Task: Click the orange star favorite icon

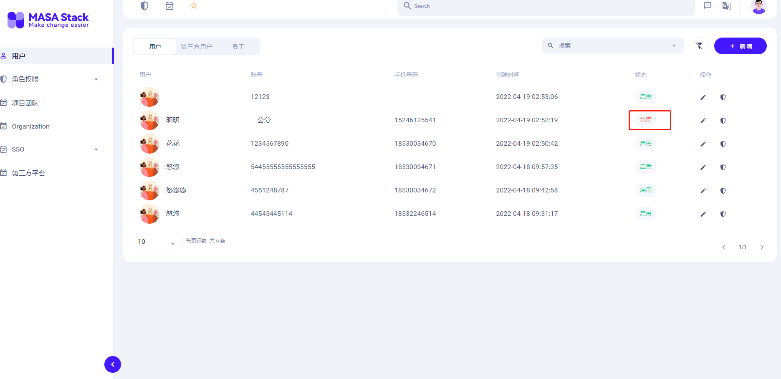Action: (x=193, y=6)
